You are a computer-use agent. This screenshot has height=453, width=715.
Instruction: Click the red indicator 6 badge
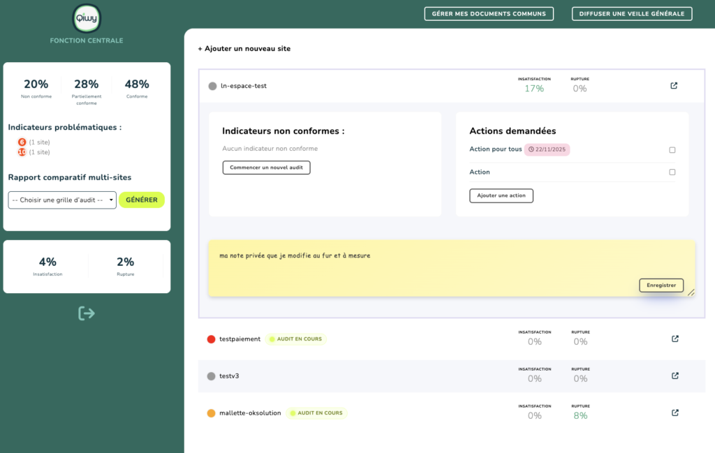coord(22,142)
